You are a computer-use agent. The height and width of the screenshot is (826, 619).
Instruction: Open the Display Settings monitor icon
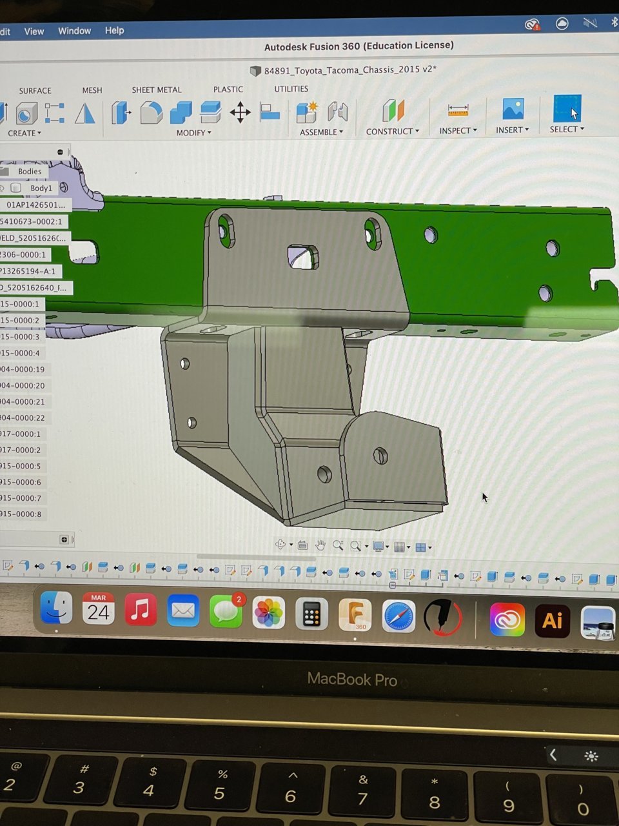(x=378, y=547)
